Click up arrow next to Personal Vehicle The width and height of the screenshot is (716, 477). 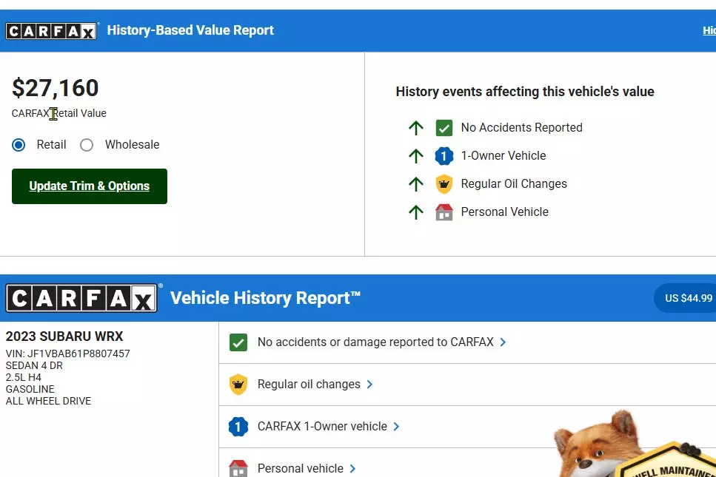coord(415,212)
